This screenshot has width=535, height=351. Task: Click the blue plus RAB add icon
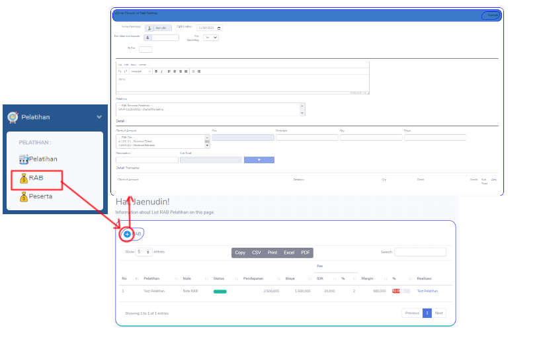127,234
